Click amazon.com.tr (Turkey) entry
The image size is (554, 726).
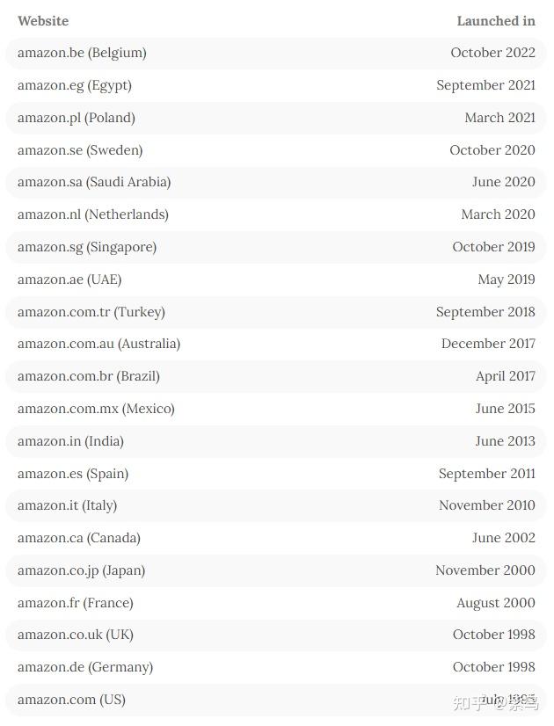(91, 312)
